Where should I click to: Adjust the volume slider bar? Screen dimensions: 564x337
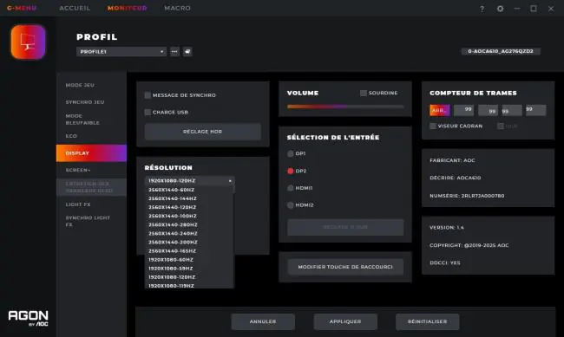[x=345, y=107]
